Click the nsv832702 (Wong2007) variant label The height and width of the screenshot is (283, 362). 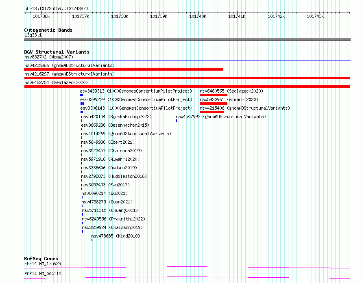coord(49,57)
